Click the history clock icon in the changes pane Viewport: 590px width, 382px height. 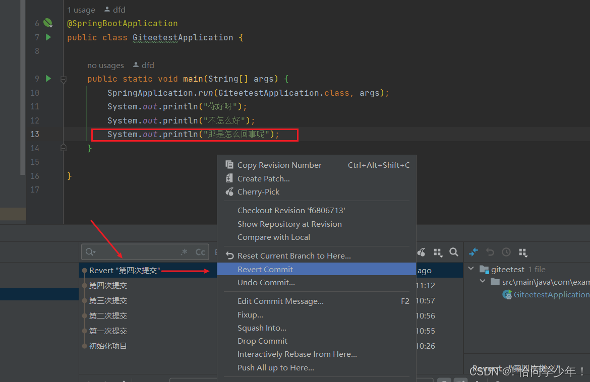[506, 252]
